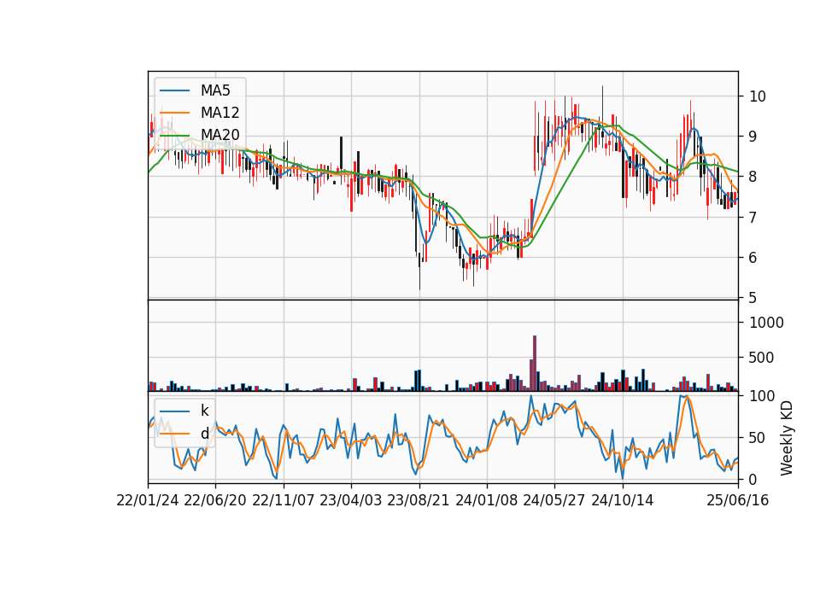Click the 22/11/07 date label
Viewport: 820px width, 589px height.
[x=284, y=500]
